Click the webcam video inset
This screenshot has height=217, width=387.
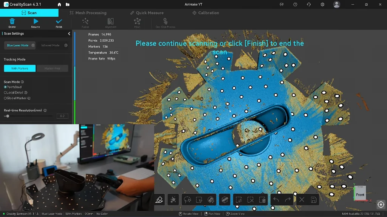click(77, 167)
